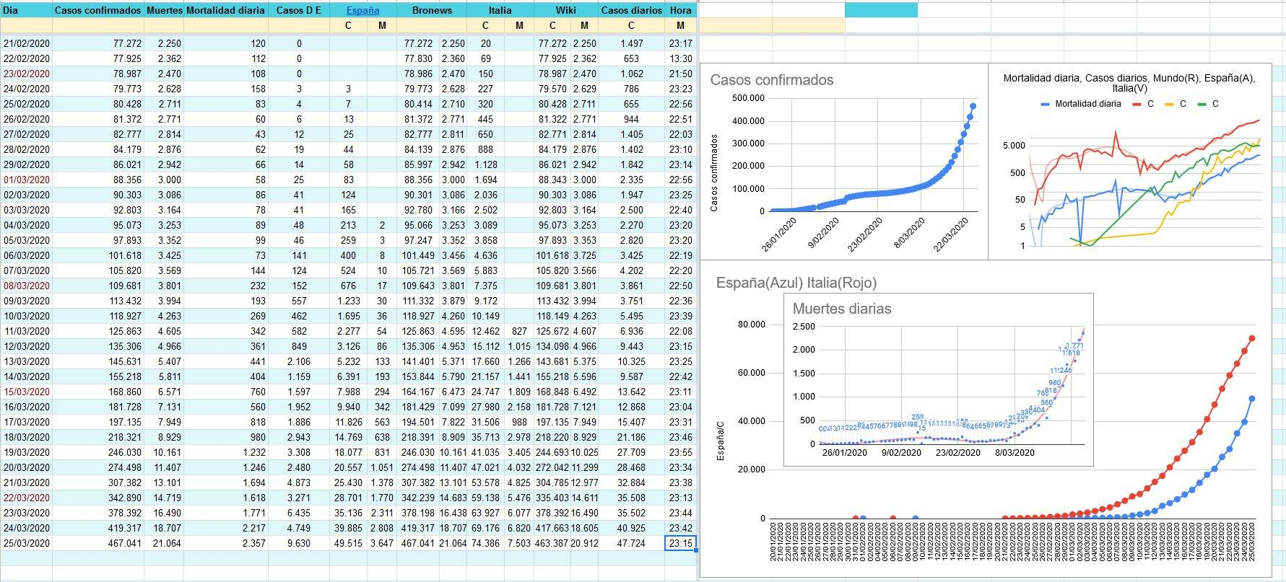Select the Muertes diarias chart title
The height and width of the screenshot is (582, 1286).
pyautogui.click(x=842, y=309)
